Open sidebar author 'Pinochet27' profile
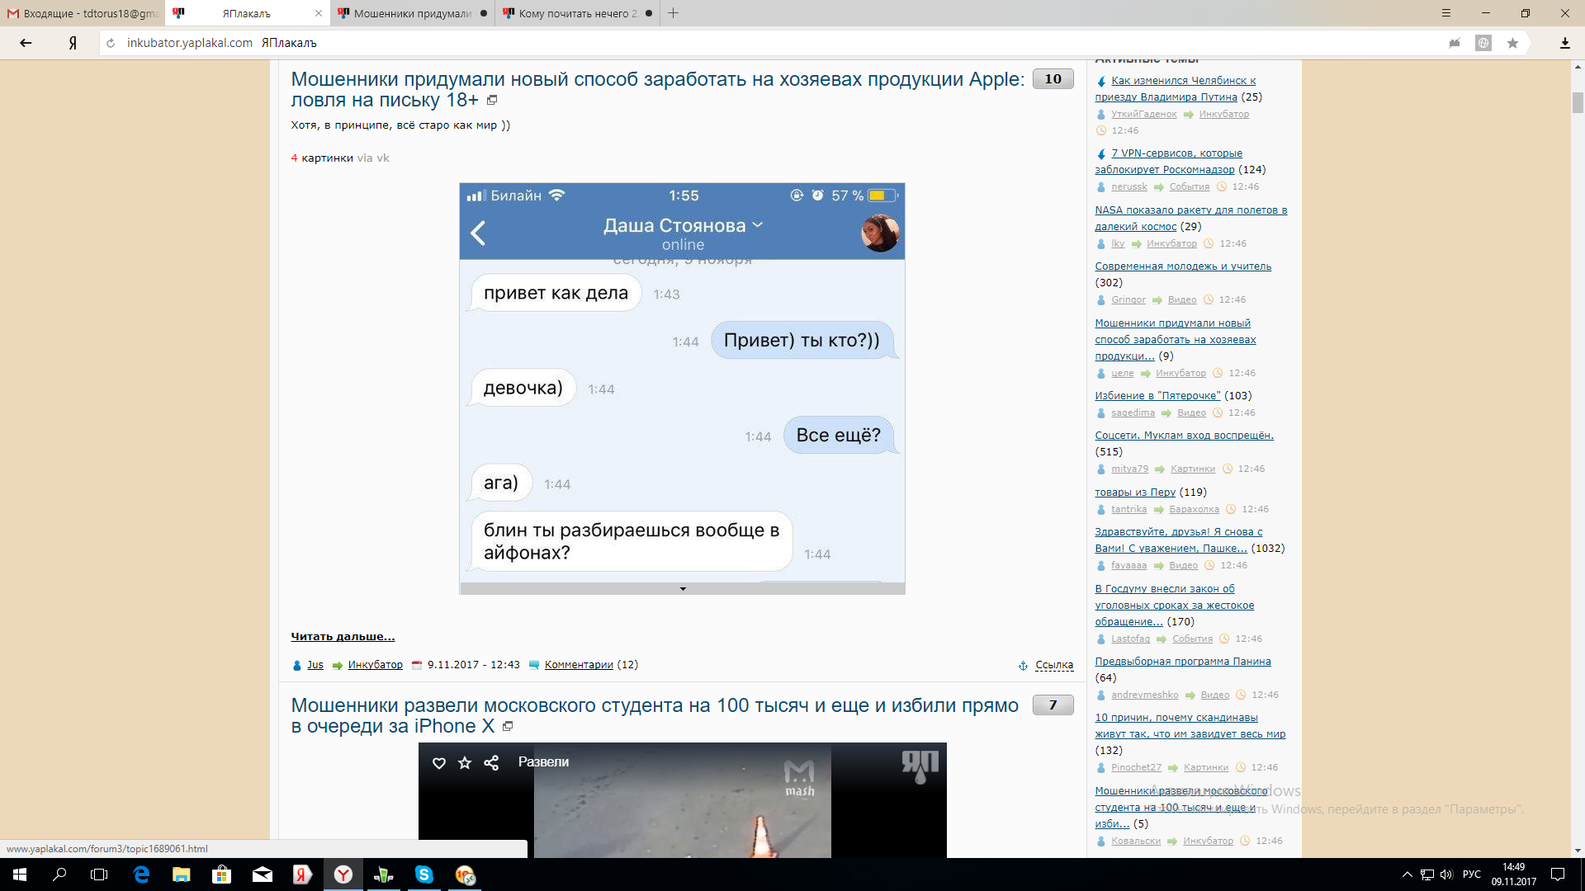 coord(1136,768)
